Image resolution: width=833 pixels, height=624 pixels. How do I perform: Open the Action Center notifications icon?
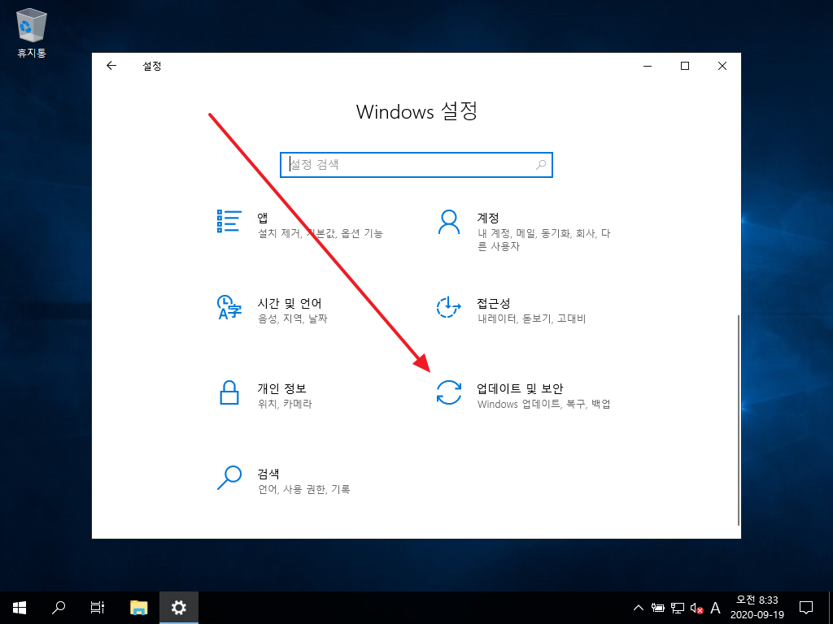[x=806, y=608]
